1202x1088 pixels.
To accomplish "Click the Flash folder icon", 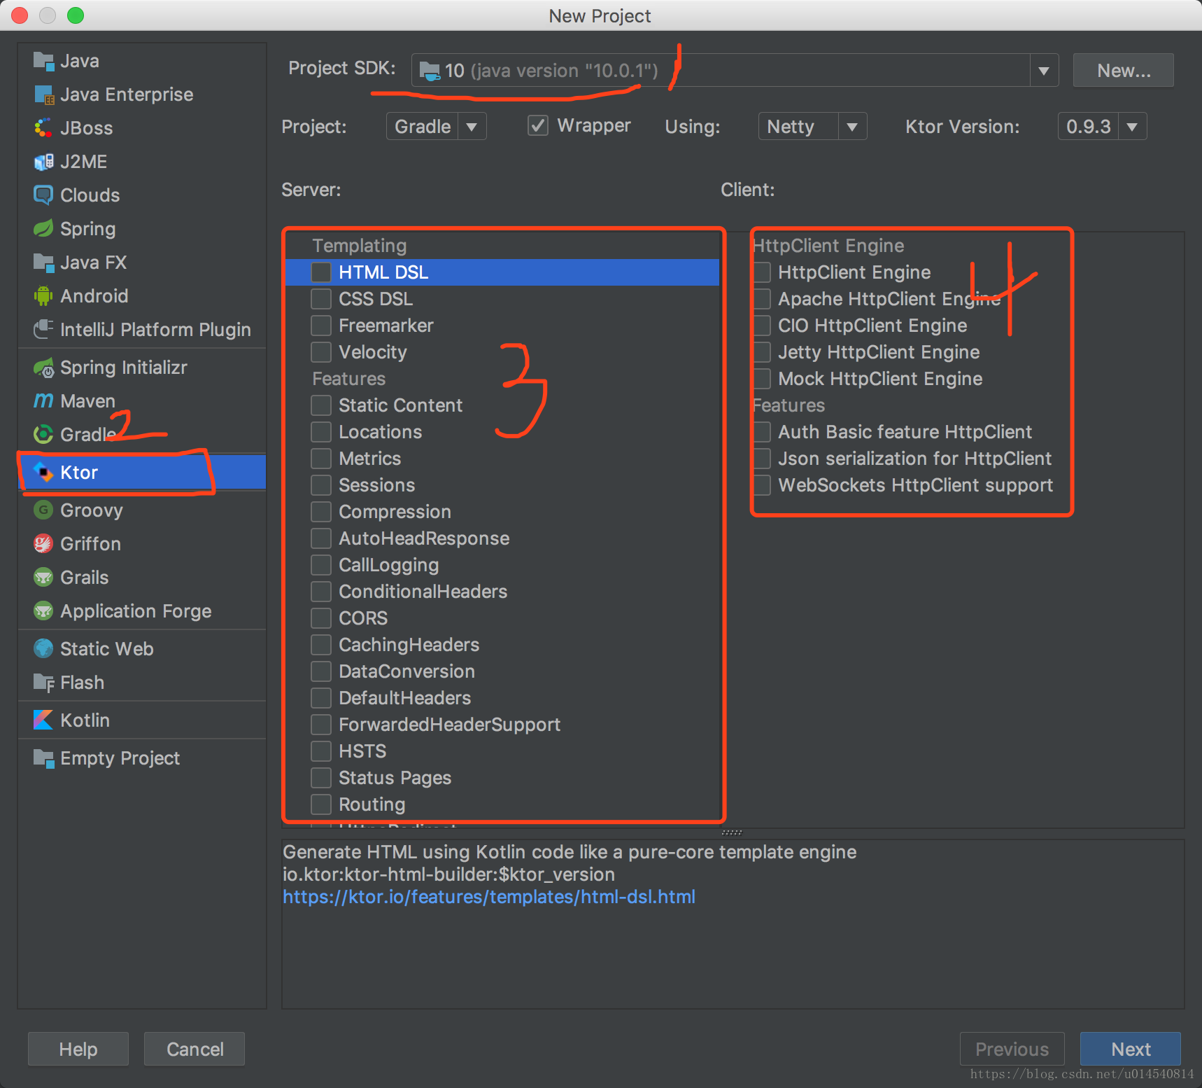I will point(43,683).
